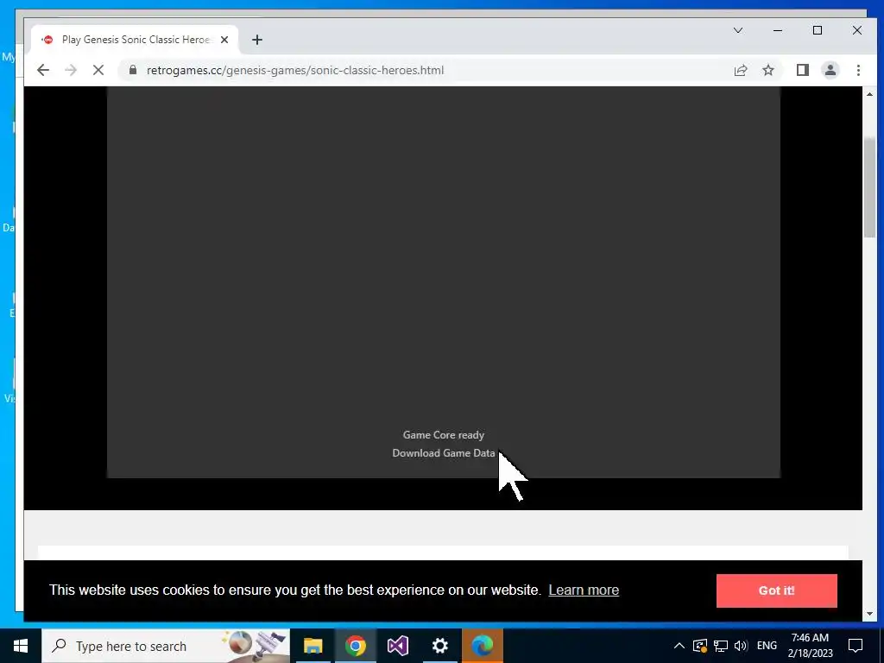Open Microsoft Edge from the taskbar
884x663 pixels.
point(482,646)
